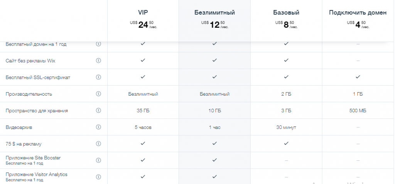The width and height of the screenshot is (395, 184).
Task: Select the Безлимитный plan column header
Action: click(x=214, y=13)
